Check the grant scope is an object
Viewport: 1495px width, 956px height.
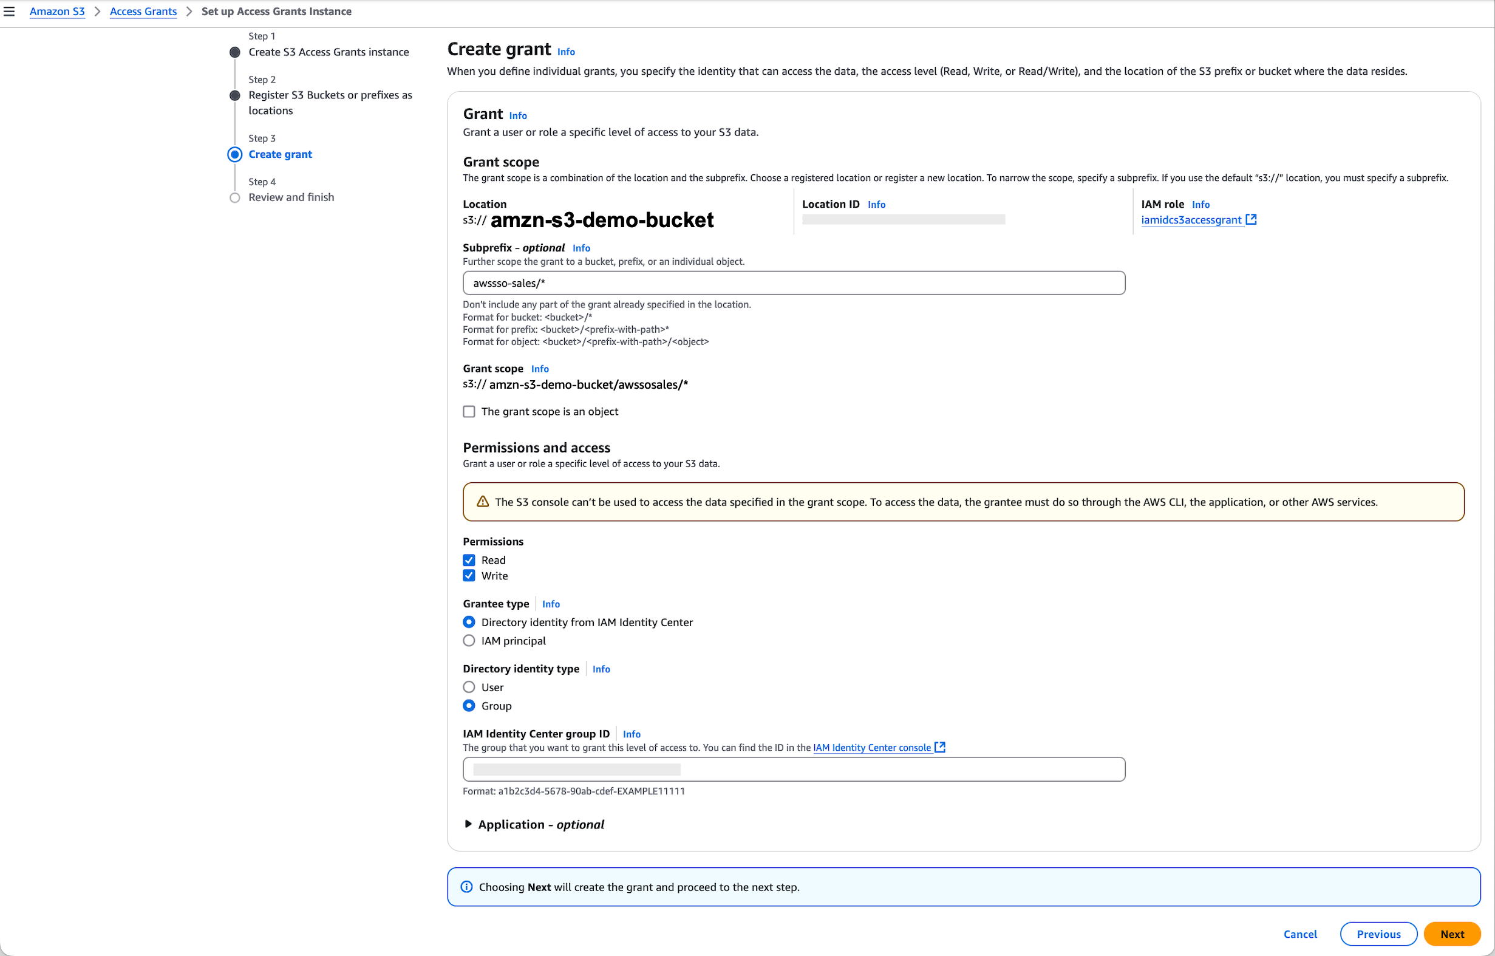click(469, 411)
